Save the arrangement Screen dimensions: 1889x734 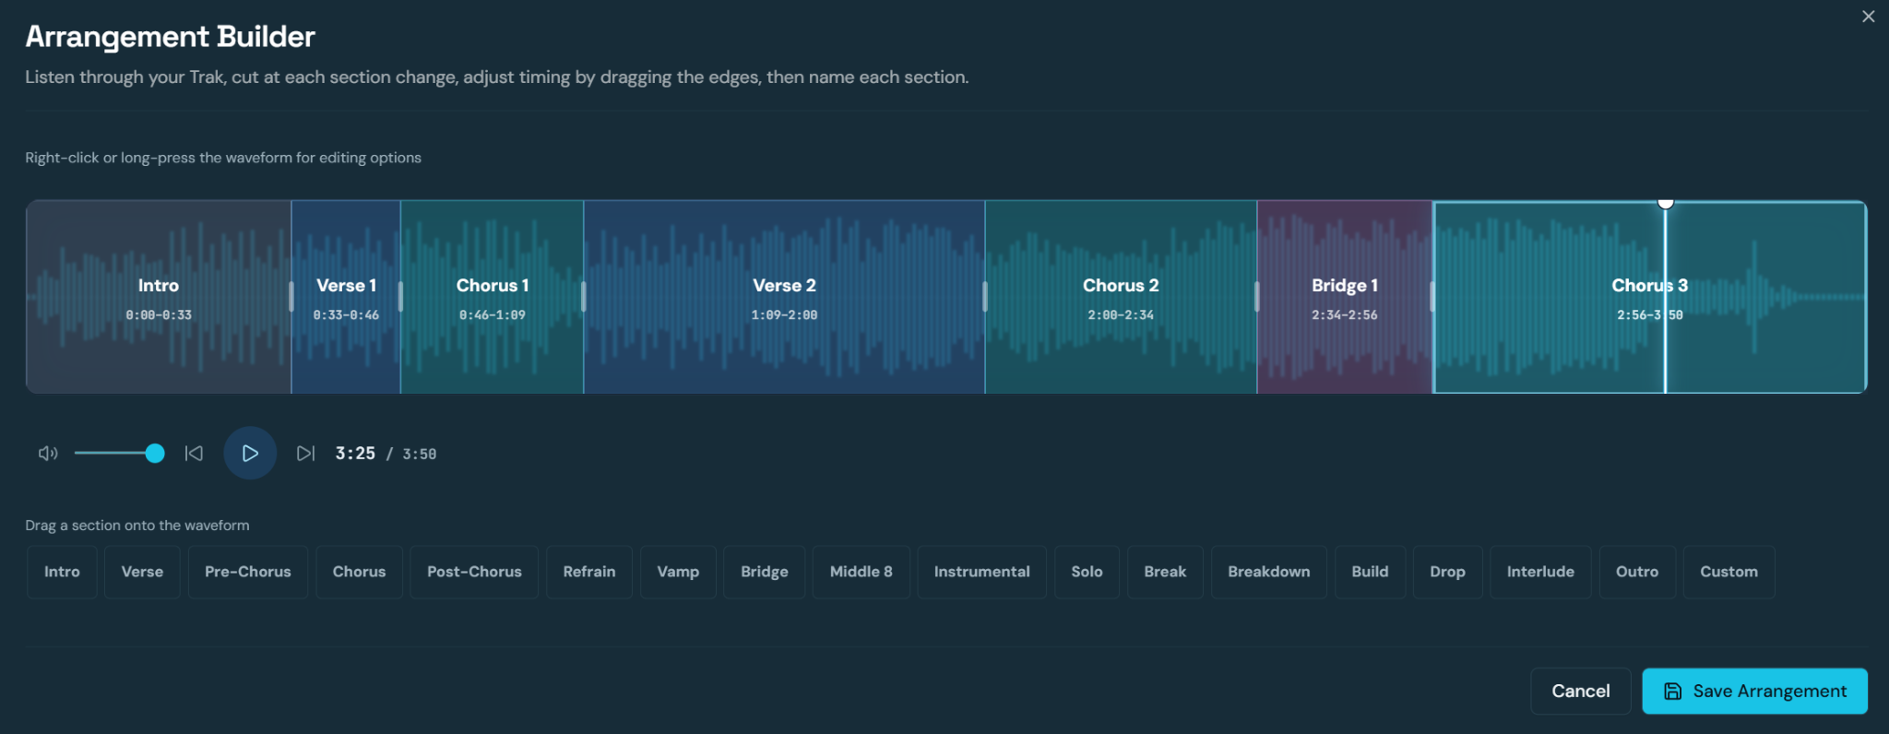(x=1755, y=691)
